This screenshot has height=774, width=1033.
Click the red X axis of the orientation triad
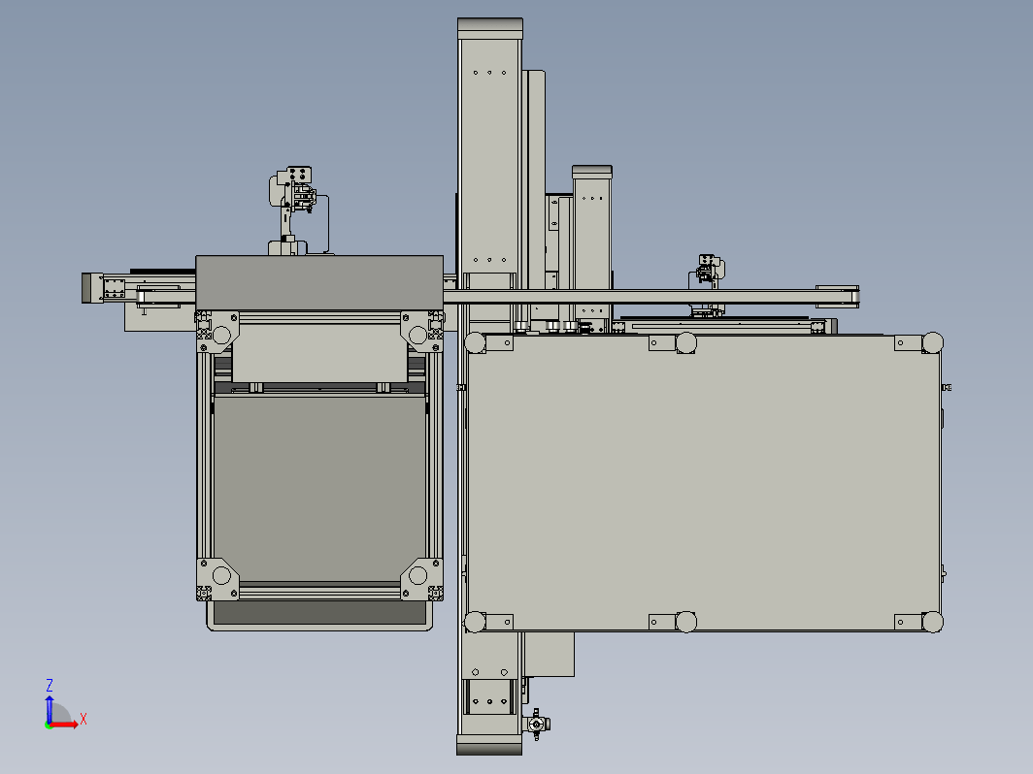[x=64, y=725]
